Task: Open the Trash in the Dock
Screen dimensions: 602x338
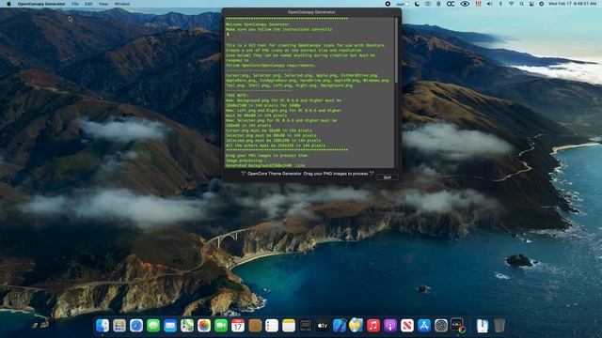Action: 499,326
